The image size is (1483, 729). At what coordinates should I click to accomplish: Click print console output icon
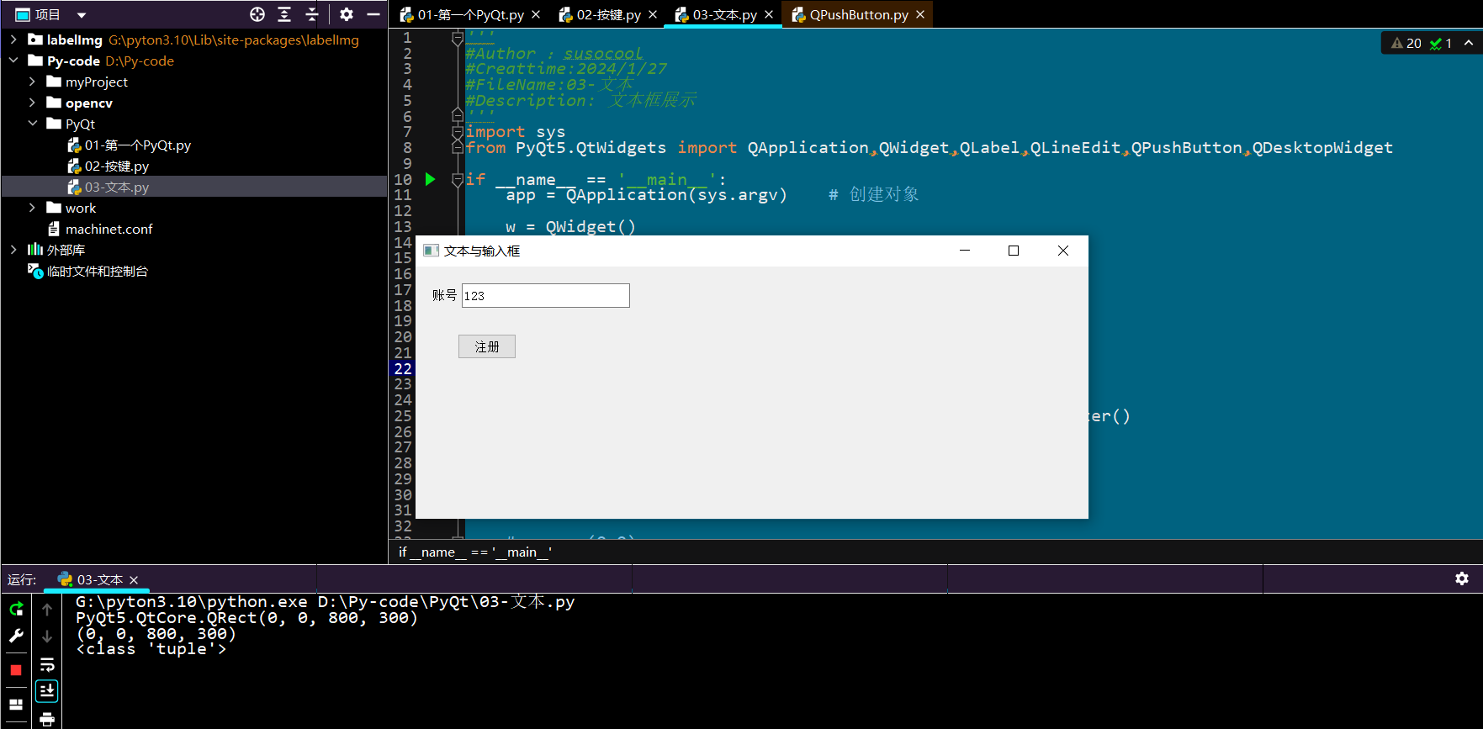tap(47, 719)
